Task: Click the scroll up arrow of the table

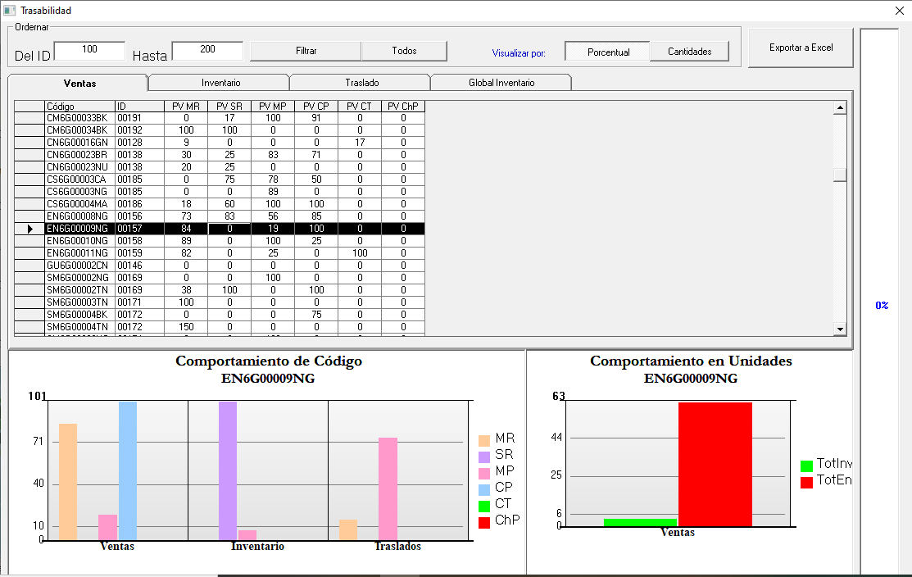Action: tap(839, 107)
